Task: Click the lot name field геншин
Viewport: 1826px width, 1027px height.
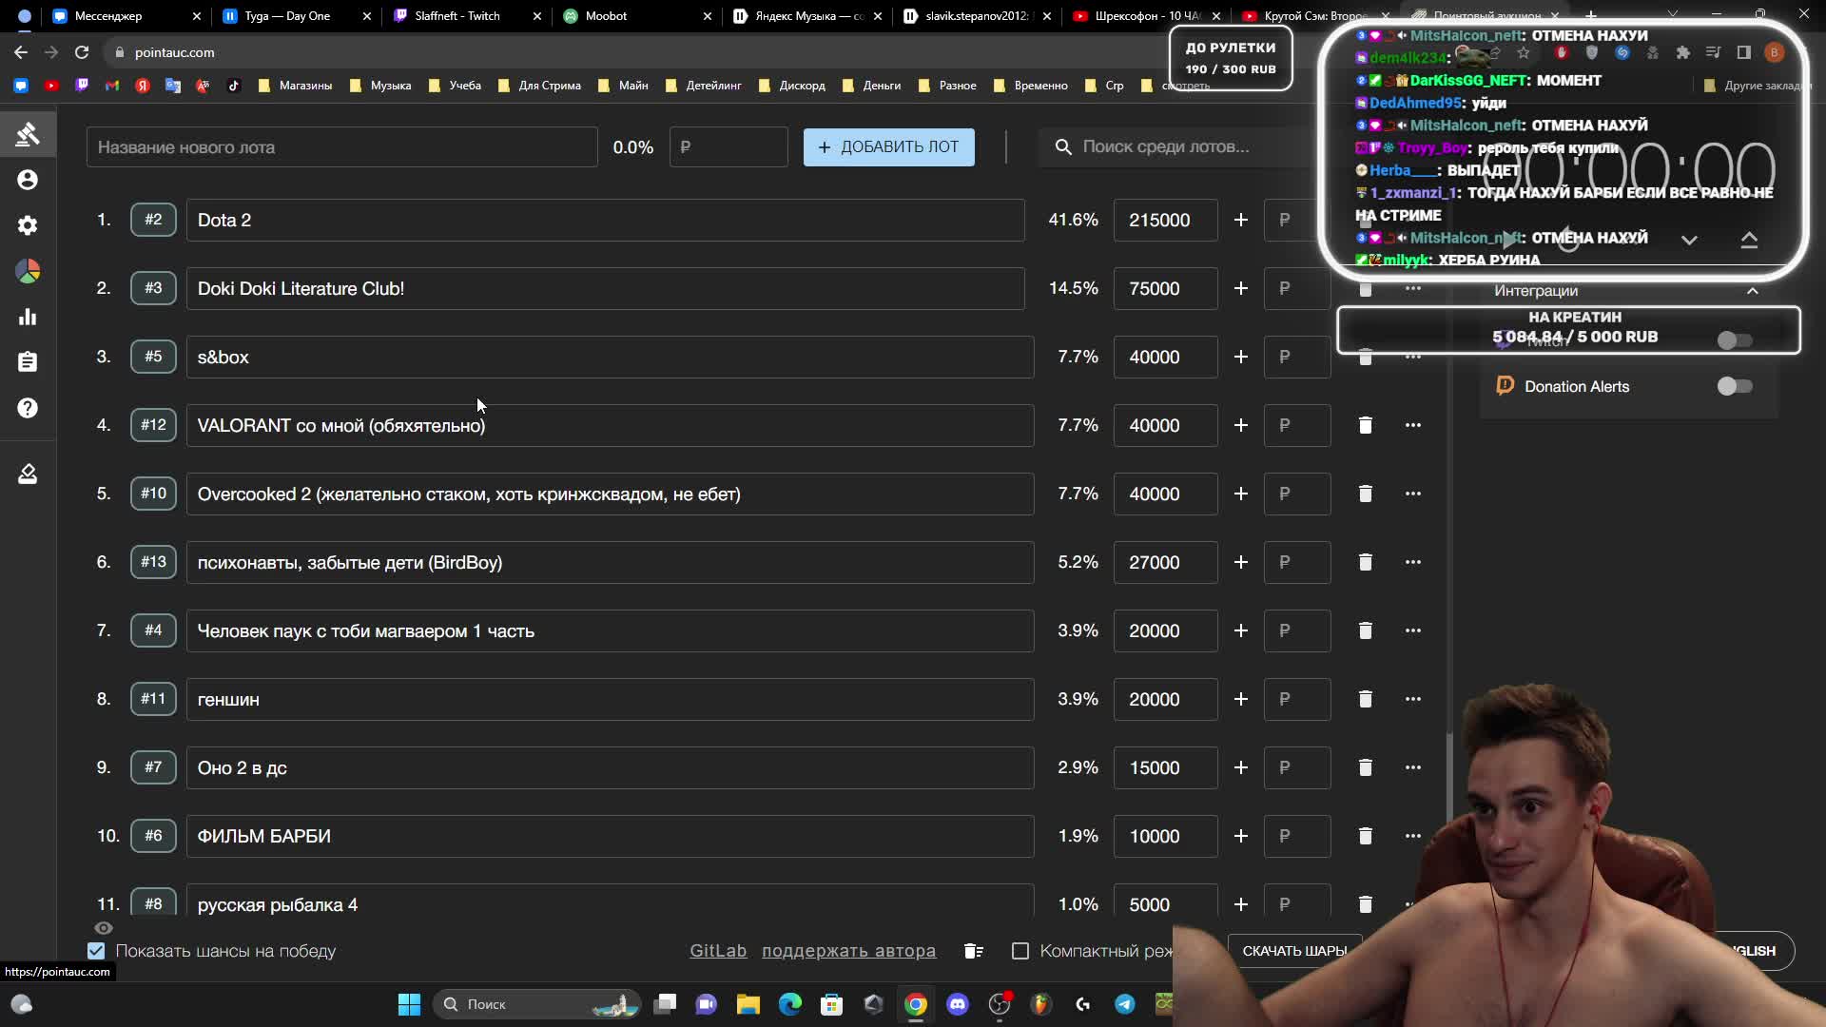Action: 610,699
